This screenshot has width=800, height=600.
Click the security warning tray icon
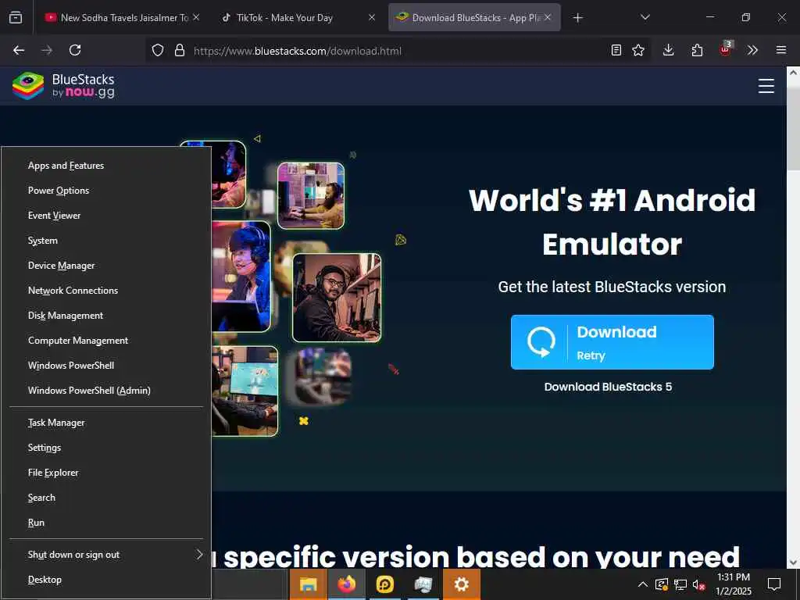pos(661,584)
